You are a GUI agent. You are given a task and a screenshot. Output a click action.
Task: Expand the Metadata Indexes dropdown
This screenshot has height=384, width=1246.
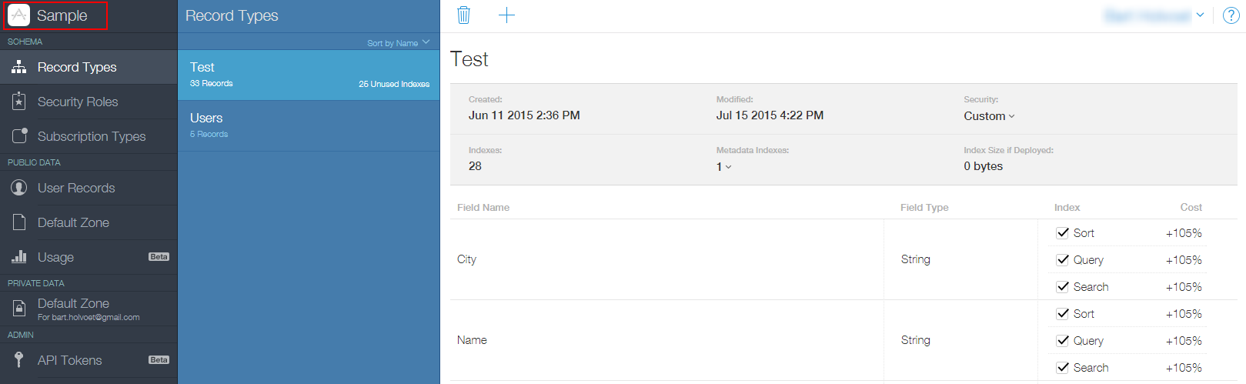click(x=723, y=167)
